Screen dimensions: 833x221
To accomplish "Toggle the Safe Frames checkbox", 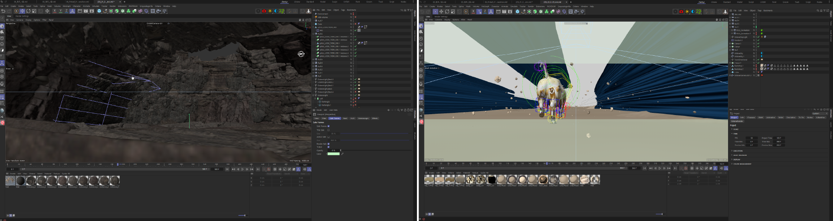I will coord(328,126).
